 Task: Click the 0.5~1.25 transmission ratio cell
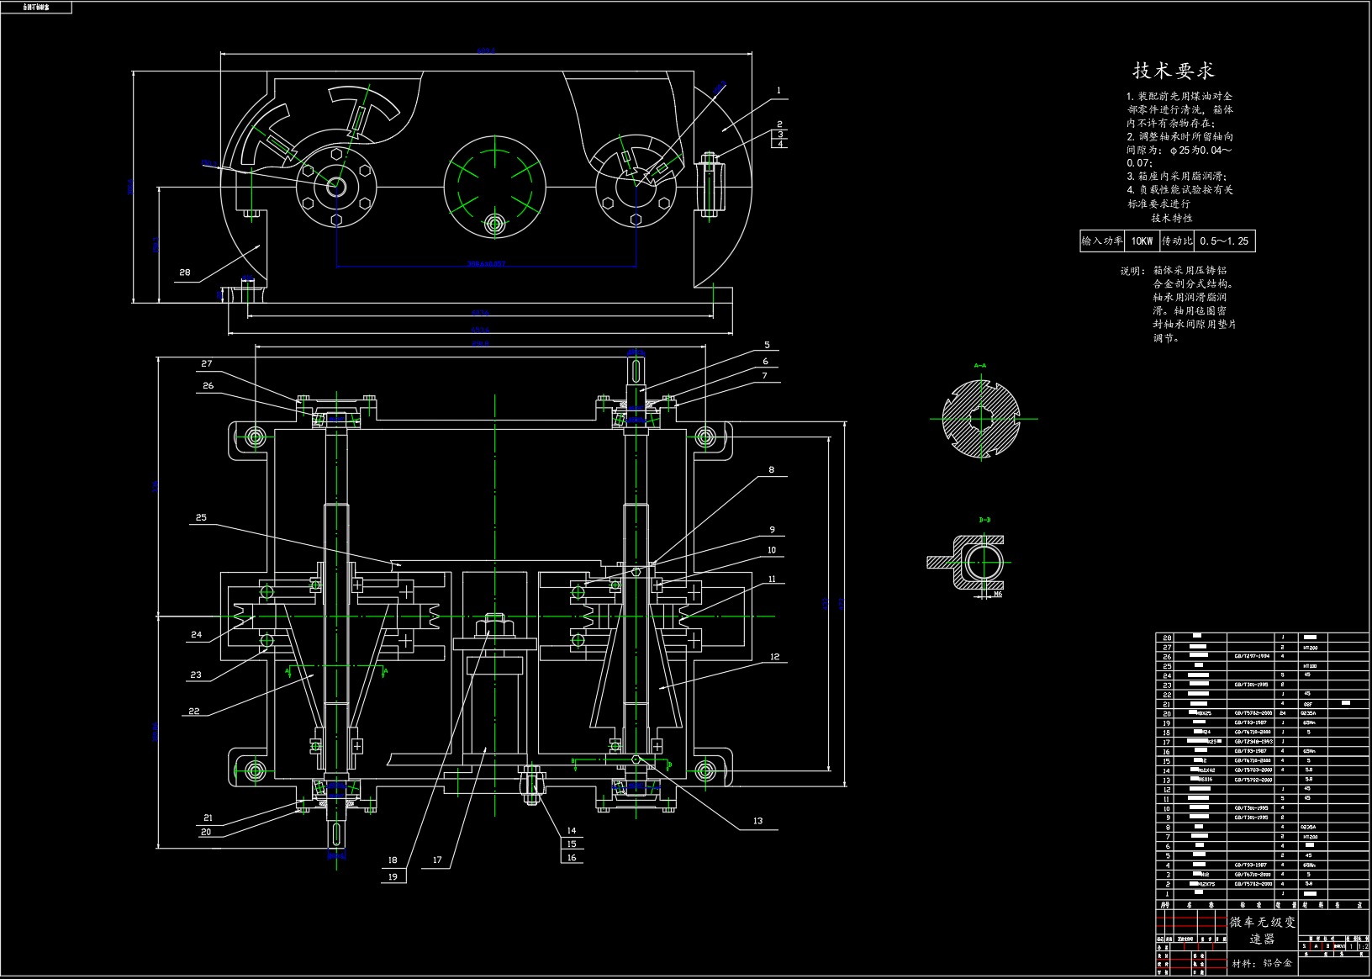(x=1224, y=241)
